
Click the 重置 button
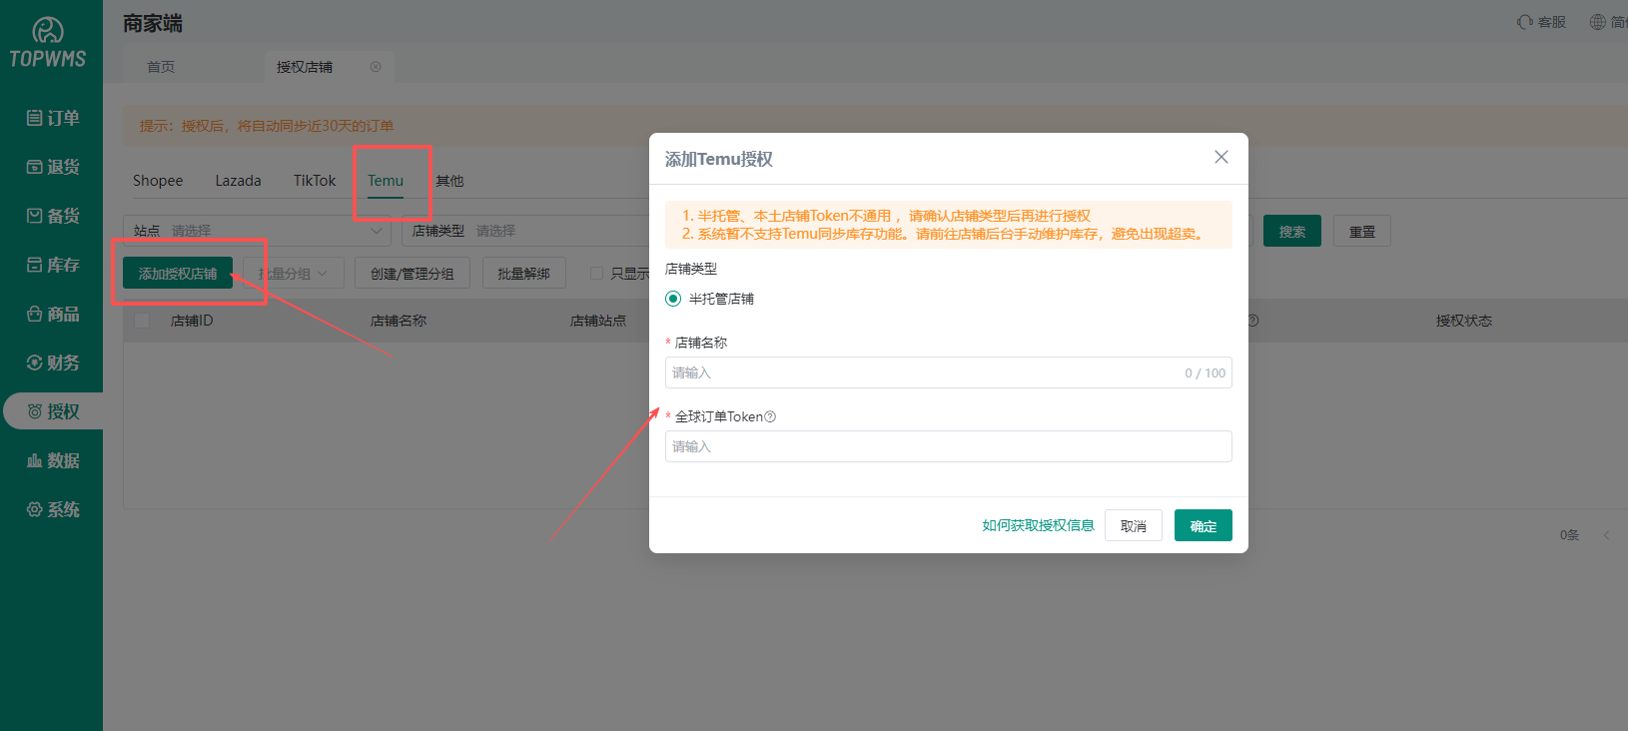click(x=1362, y=231)
